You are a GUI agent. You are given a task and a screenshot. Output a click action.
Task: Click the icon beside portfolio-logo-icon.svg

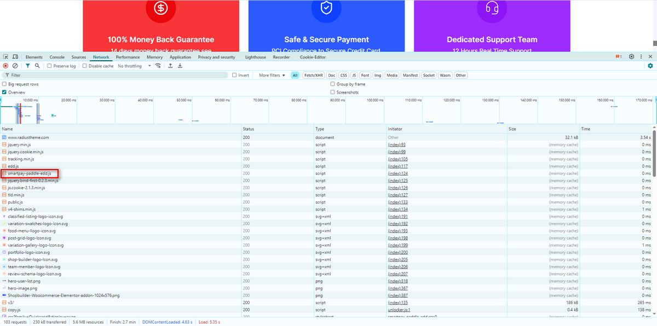tap(4, 252)
